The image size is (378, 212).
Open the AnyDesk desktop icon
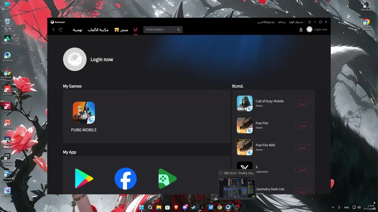coord(7,91)
